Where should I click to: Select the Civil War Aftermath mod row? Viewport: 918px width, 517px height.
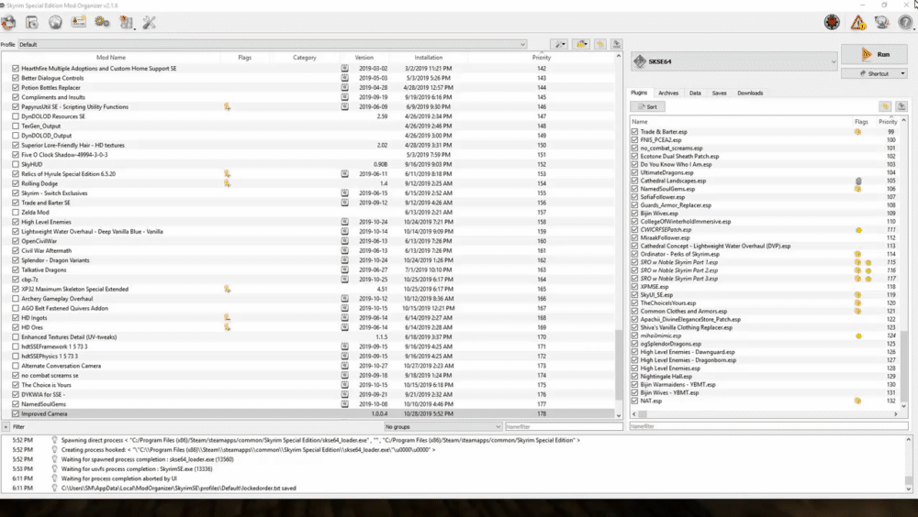(308, 251)
